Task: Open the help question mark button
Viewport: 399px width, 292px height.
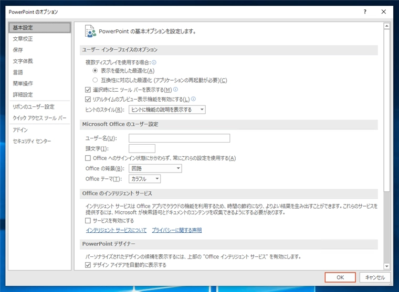Action: pyautogui.click(x=365, y=12)
